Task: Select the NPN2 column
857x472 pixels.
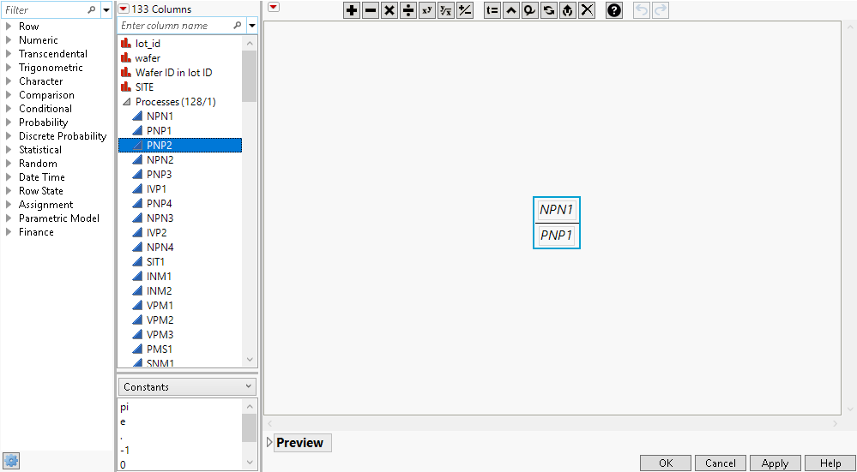Action: point(180,160)
